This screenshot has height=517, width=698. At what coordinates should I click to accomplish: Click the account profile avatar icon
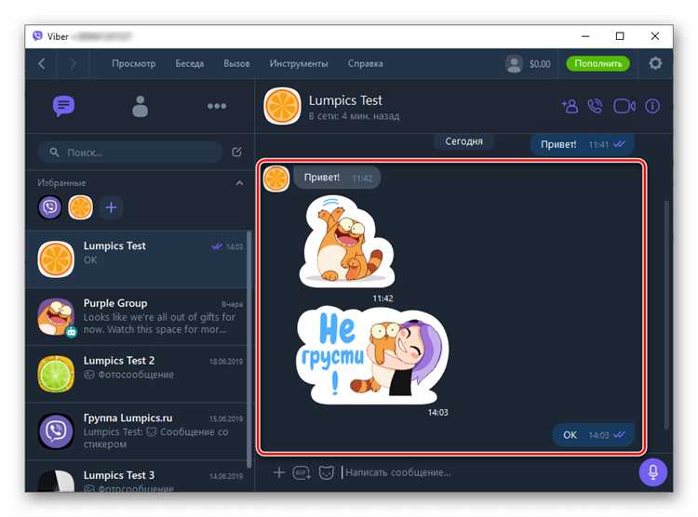coord(514,63)
